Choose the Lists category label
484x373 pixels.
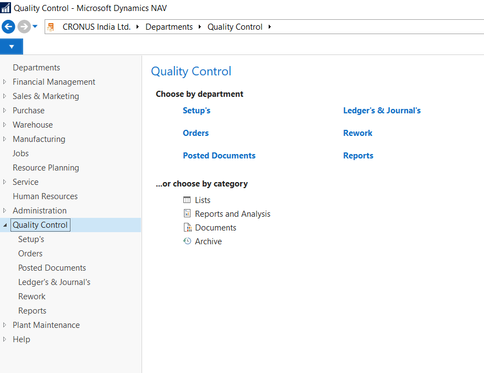(x=203, y=200)
